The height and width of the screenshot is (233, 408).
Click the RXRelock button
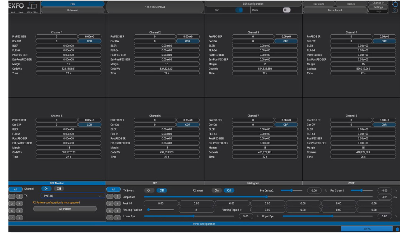click(319, 4)
